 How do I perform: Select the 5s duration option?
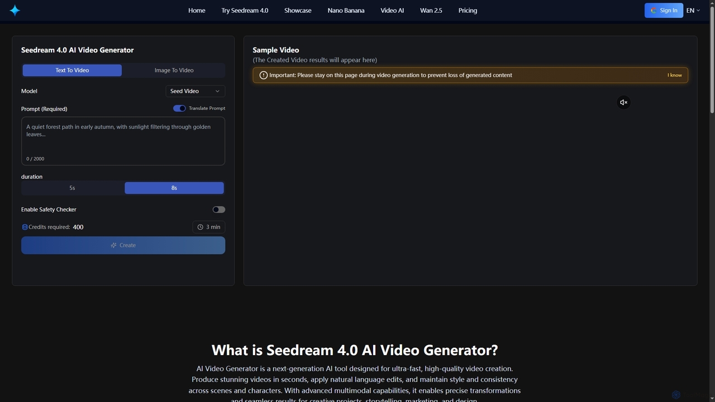pyautogui.click(x=73, y=188)
